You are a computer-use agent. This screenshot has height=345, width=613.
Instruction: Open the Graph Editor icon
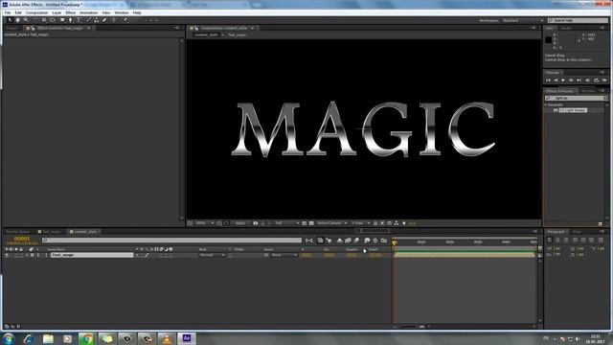[x=384, y=241]
